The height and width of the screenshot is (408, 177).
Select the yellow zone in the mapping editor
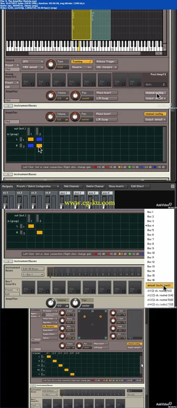click(x=82, y=25)
